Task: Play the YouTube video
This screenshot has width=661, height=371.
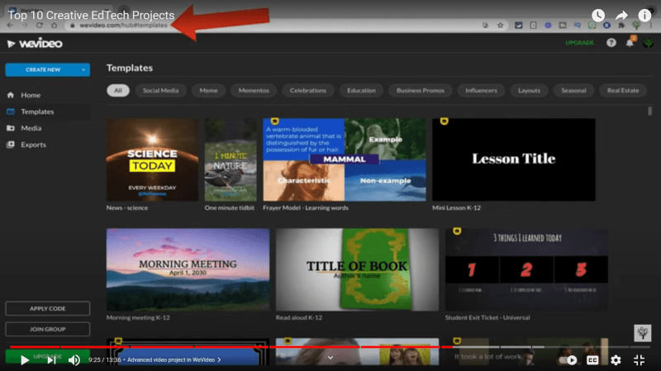Action: coord(25,359)
